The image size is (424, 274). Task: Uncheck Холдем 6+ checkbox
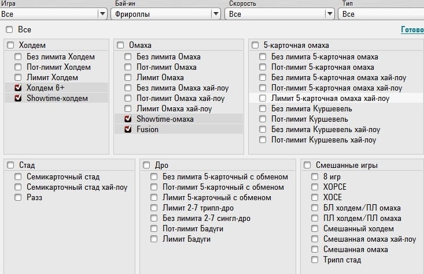coord(19,88)
